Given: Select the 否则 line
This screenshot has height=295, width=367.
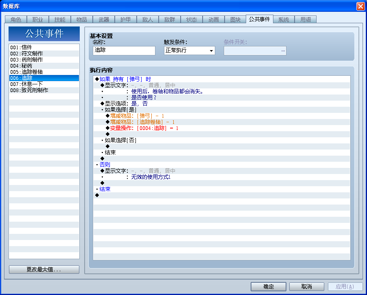Looking at the screenshot, I should pyautogui.click(x=222, y=165).
